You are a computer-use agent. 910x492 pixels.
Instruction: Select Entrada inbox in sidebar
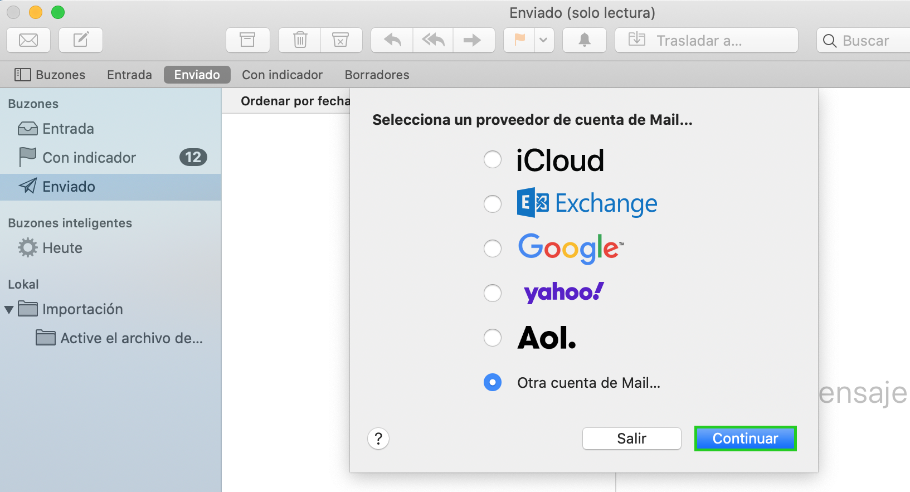click(x=110, y=129)
